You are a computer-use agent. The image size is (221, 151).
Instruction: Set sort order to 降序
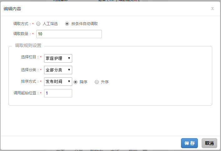(x=76, y=82)
